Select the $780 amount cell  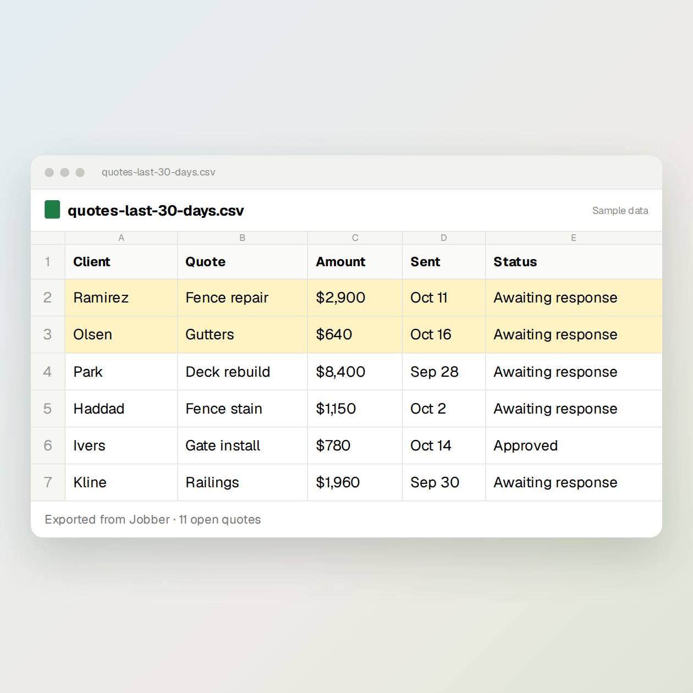tap(355, 446)
